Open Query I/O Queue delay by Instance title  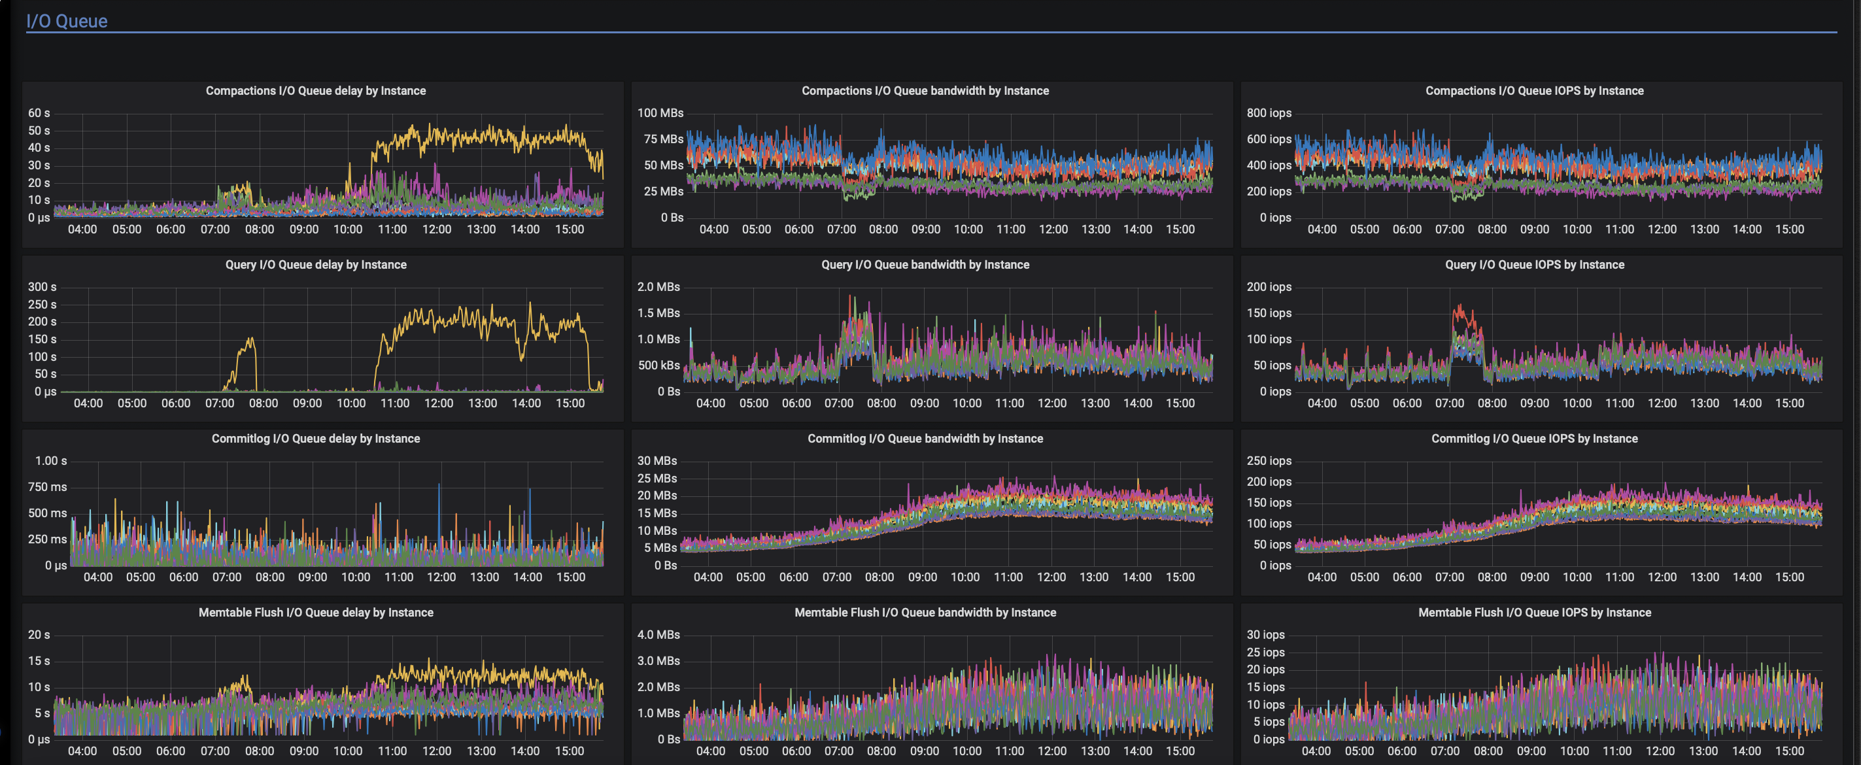click(316, 265)
